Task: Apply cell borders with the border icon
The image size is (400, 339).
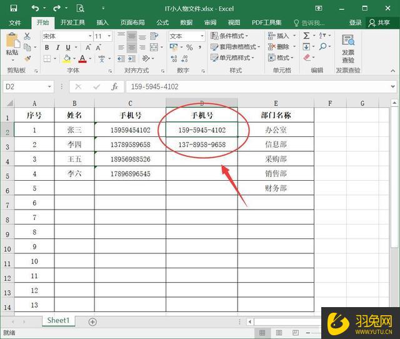Action: pyautogui.click(x=47, y=59)
